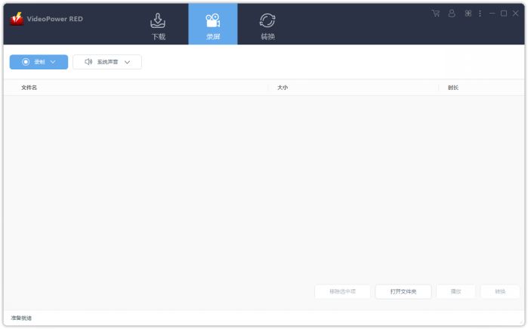
Task: Click the shopping cart icon
Action: click(x=436, y=14)
